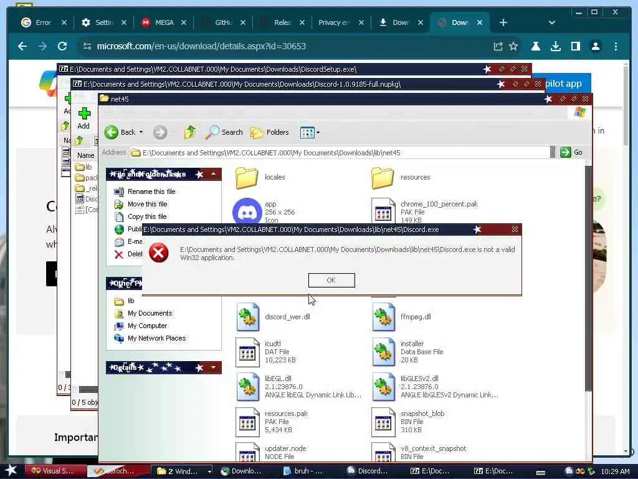This screenshot has height=479, width=638.
Task: Click Add button in 7-Zip nupkg window
Action: [x=84, y=118]
